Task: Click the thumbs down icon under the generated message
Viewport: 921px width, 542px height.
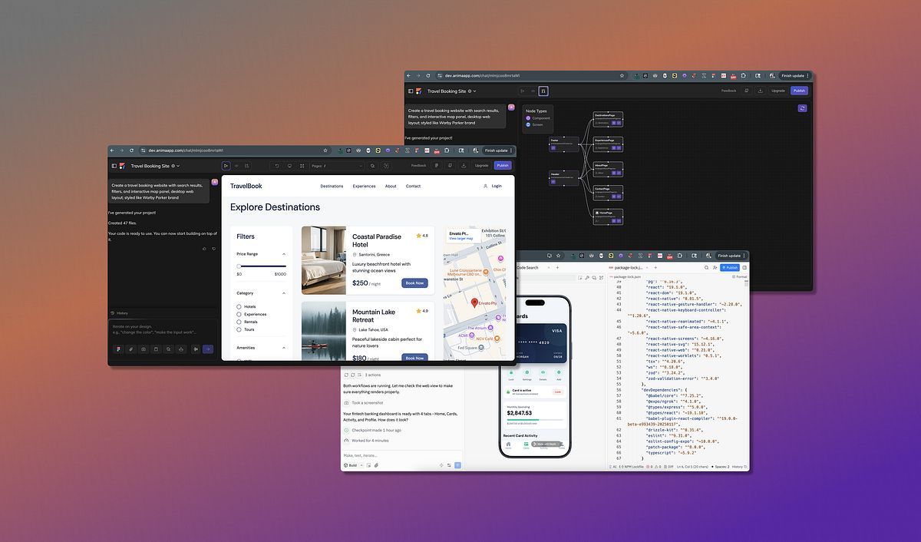Action: coord(213,249)
